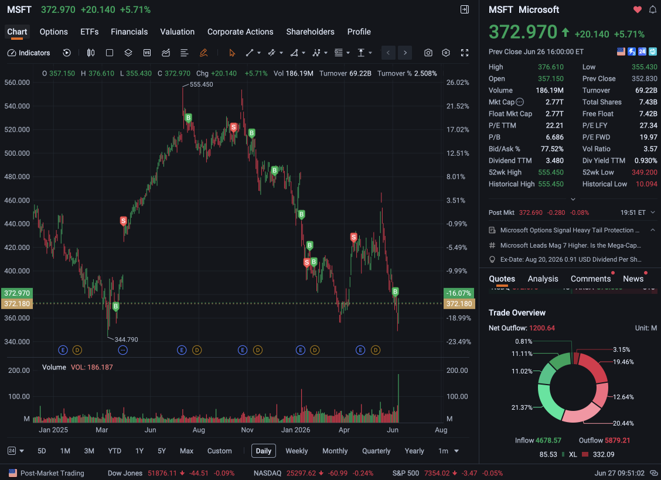
Task: Toggle the orange drawing pencil tool
Action: (203, 53)
